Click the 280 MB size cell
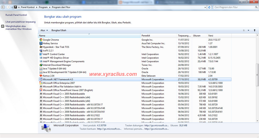259x138 pixels. pos(202,47)
